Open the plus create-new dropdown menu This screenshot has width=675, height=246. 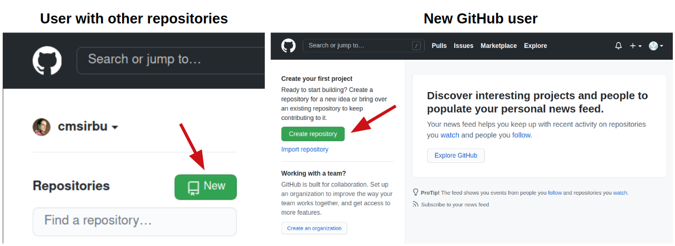635,46
